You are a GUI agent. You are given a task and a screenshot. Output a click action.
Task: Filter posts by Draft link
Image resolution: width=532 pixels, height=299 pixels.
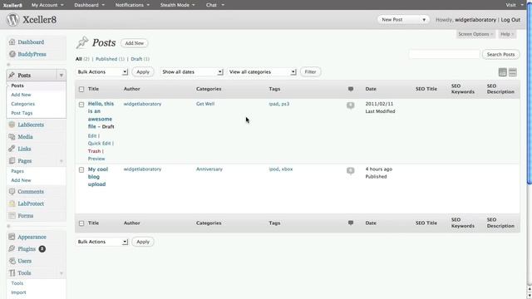tap(136, 59)
